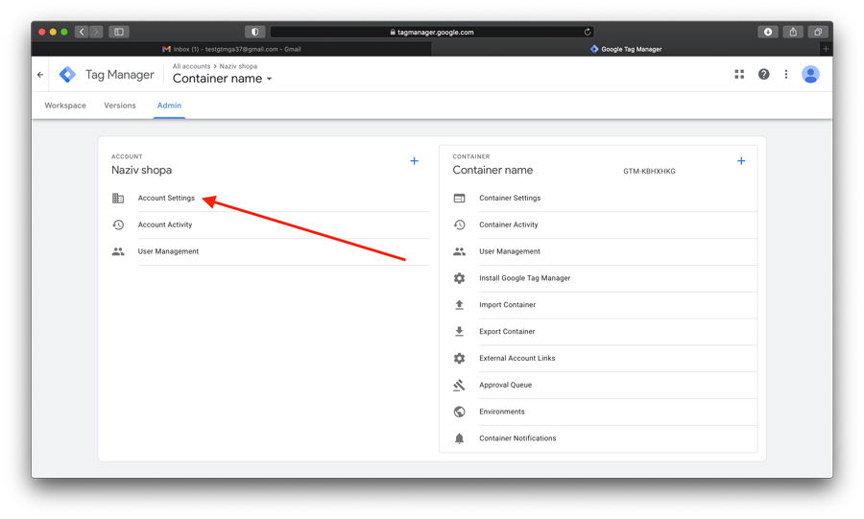Image resolution: width=864 pixels, height=519 pixels.
Task: Click the user profile avatar
Action: tap(810, 74)
